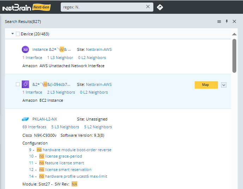Close the Search Results panel
Viewport: 243px width, 189px height.
[235, 22]
